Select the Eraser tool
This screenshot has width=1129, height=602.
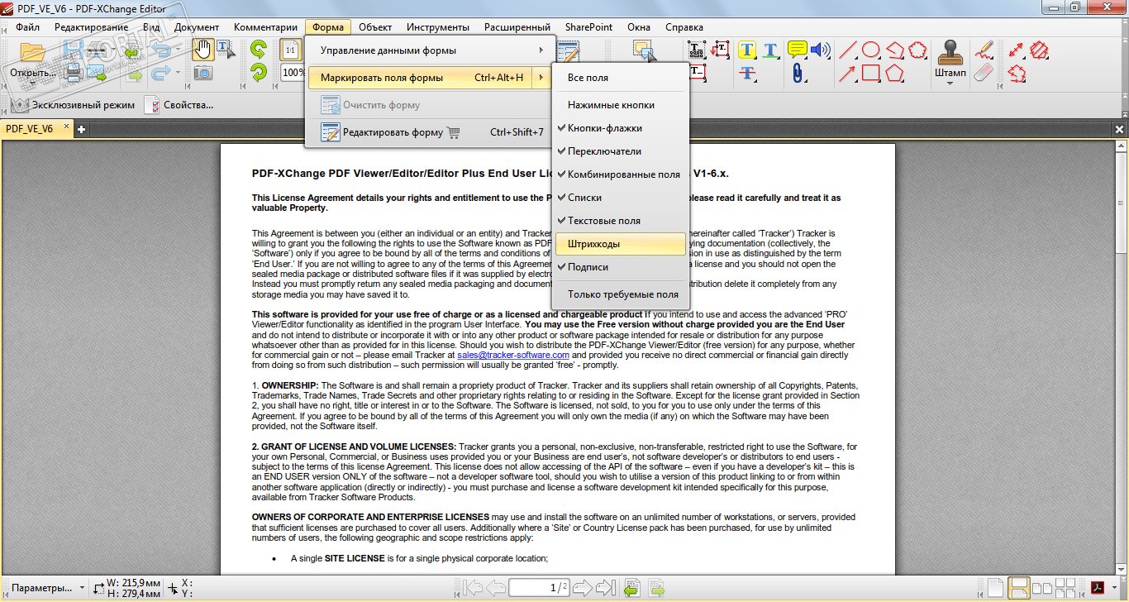(983, 73)
